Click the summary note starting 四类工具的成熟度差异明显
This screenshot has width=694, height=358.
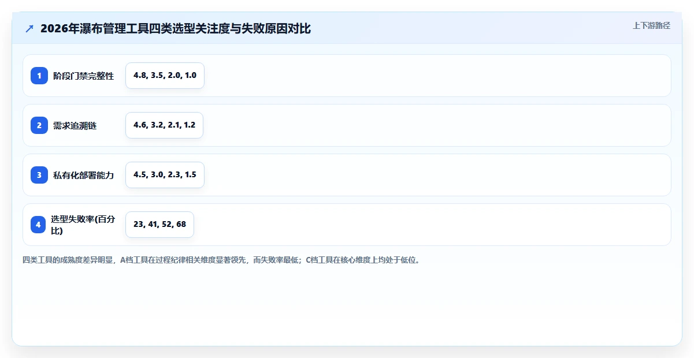click(x=221, y=260)
